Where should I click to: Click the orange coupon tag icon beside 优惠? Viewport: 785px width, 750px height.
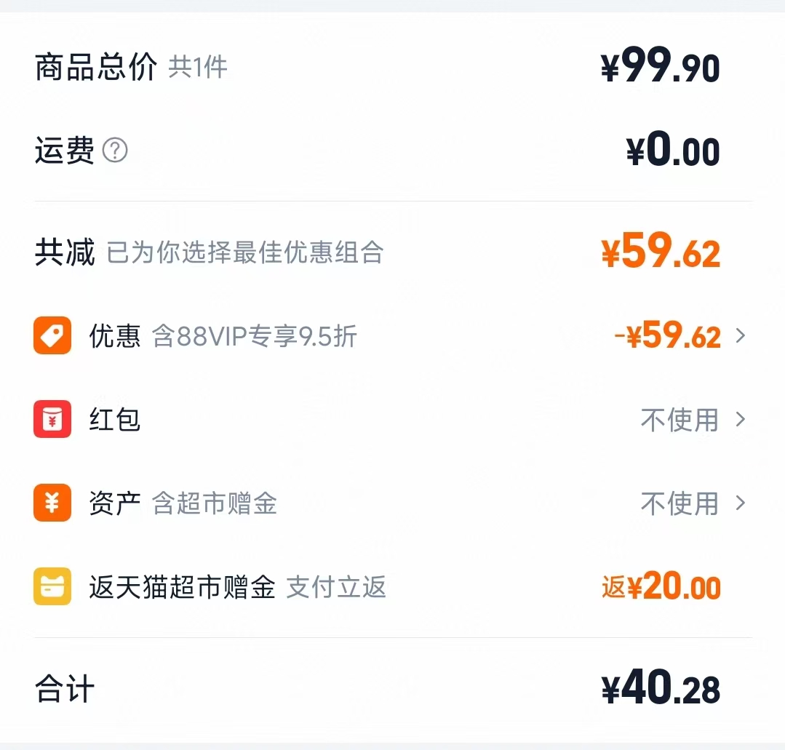[52, 335]
